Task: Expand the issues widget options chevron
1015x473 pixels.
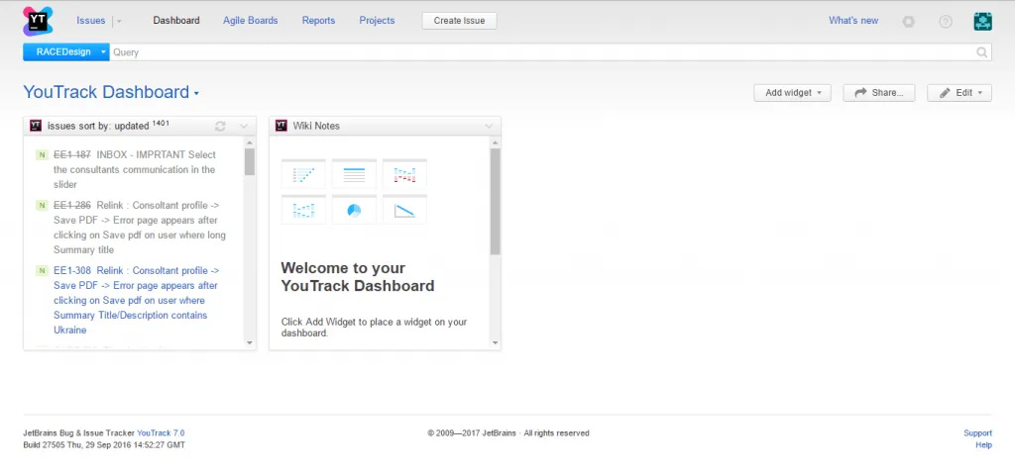Action: 244,126
